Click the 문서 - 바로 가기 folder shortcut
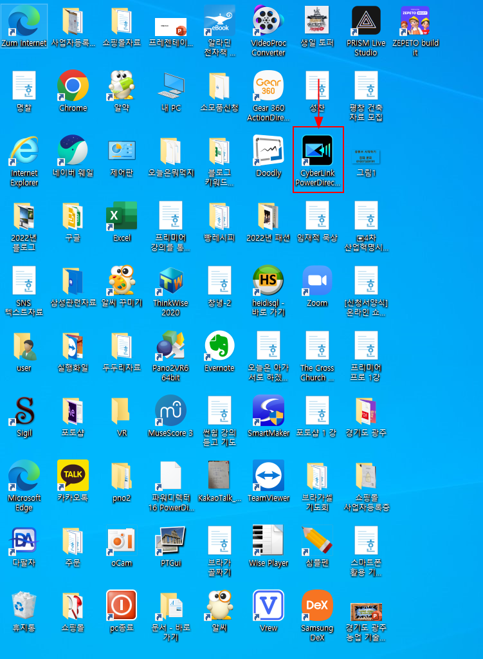 (170, 606)
